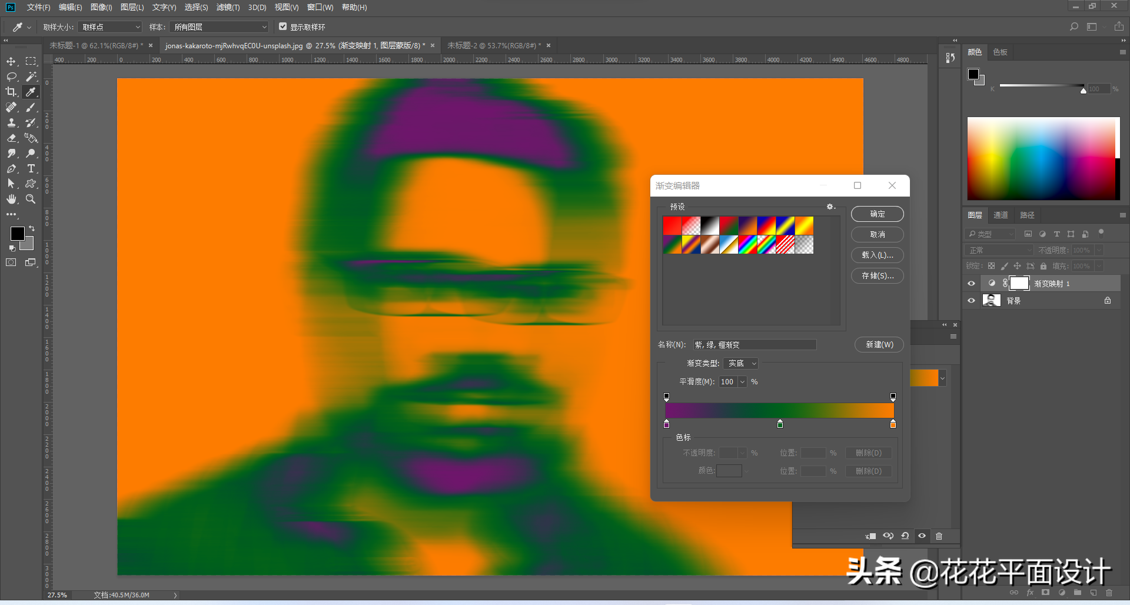Image resolution: width=1130 pixels, height=605 pixels.
Task: Open 滤镜(T) menu
Action: (x=228, y=7)
